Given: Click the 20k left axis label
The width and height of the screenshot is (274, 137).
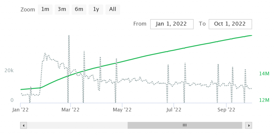Looking at the screenshot, I should point(9,71).
